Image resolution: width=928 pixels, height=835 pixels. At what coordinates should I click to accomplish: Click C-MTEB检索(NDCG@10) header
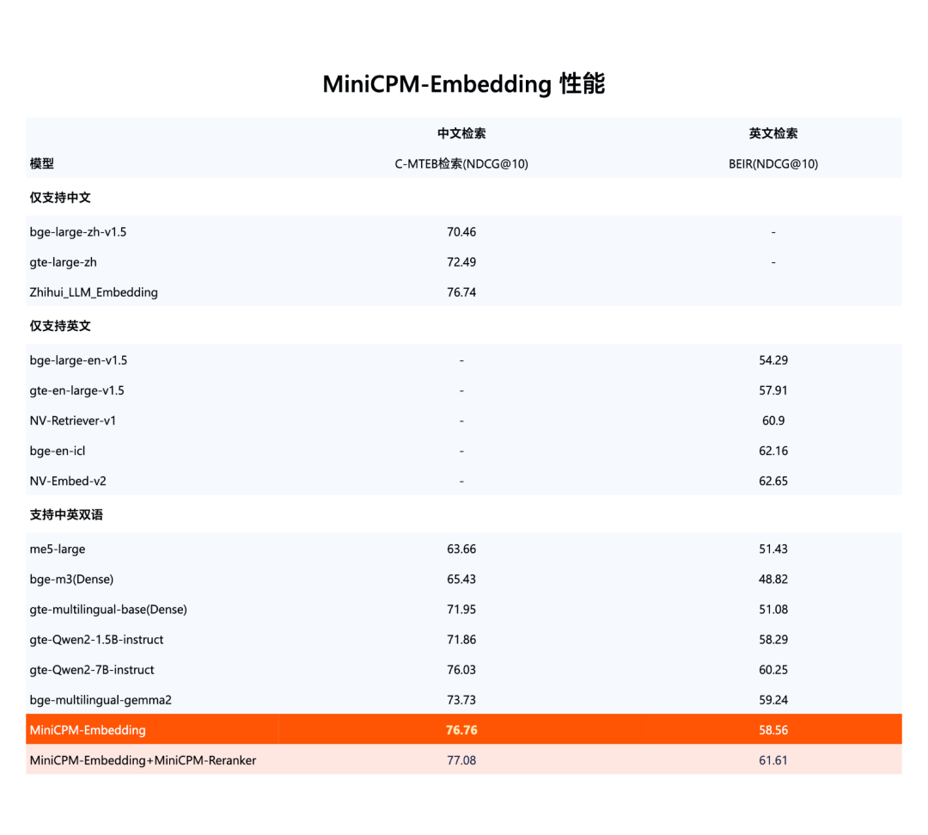tap(461, 163)
